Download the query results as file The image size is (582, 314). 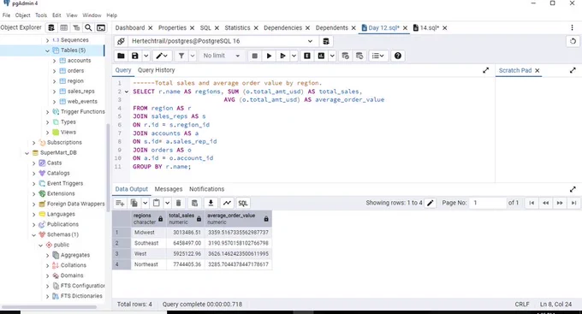(211, 203)
